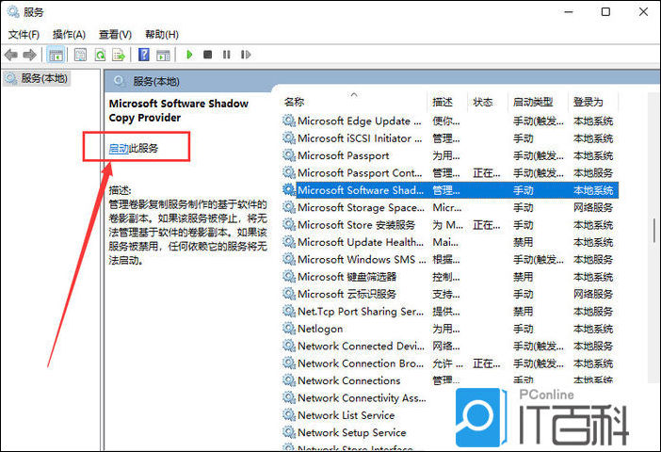Select Network Connected Devi... service
This screenshot has width=661, height=452.
pyautogui.click(x=361, y=346)
